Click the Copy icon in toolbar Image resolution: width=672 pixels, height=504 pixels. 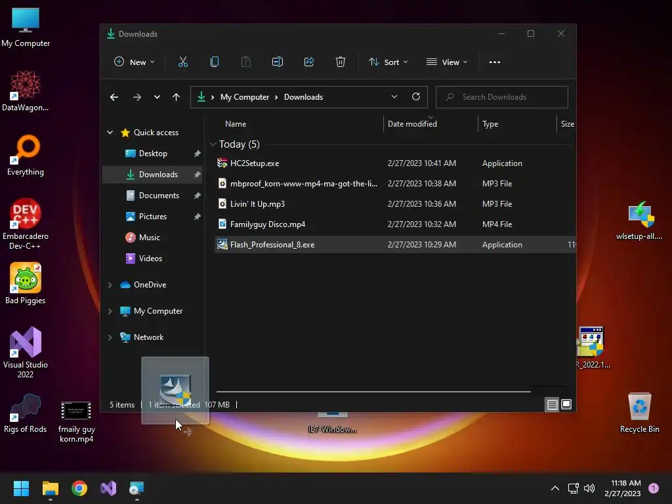point(215,62)
